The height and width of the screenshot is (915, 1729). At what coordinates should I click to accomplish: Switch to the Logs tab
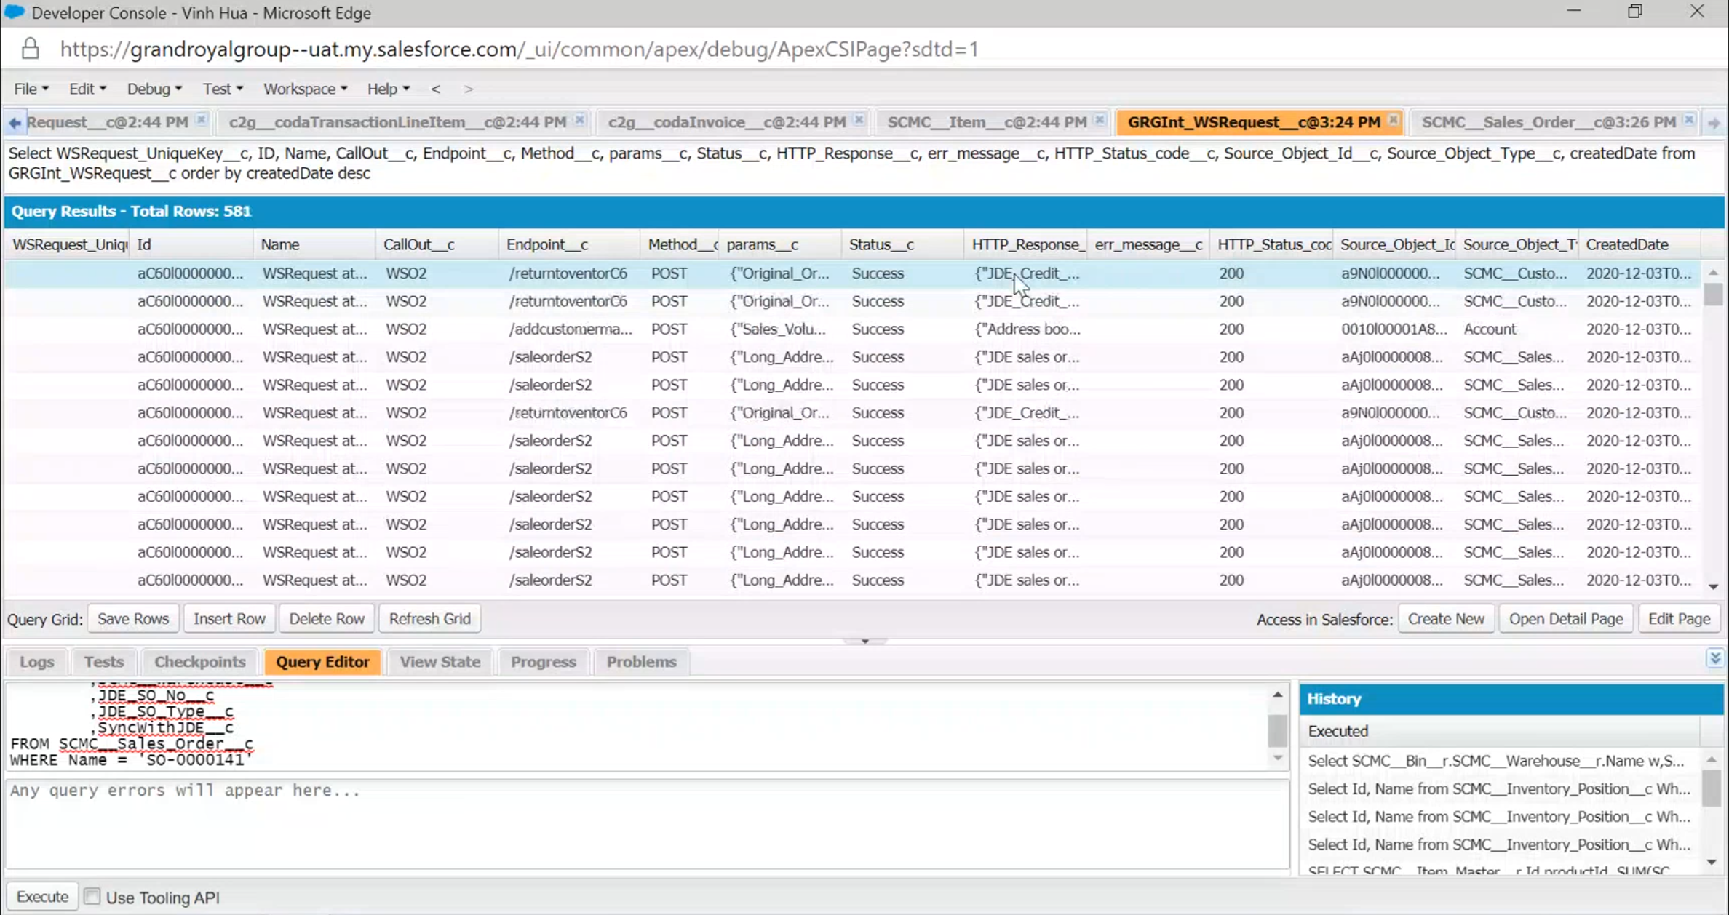coord(36,662)
